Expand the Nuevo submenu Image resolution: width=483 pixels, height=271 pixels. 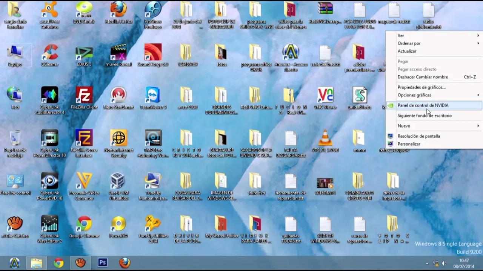coord(434,126)
